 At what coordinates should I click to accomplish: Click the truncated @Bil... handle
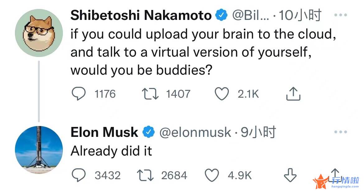pos(251,16)
